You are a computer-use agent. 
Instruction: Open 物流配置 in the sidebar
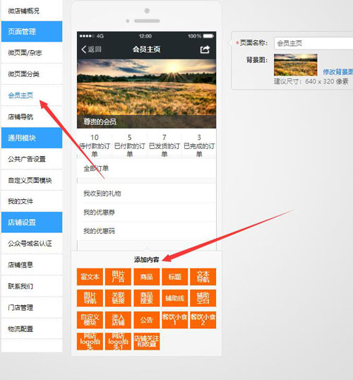click(32, 329)
